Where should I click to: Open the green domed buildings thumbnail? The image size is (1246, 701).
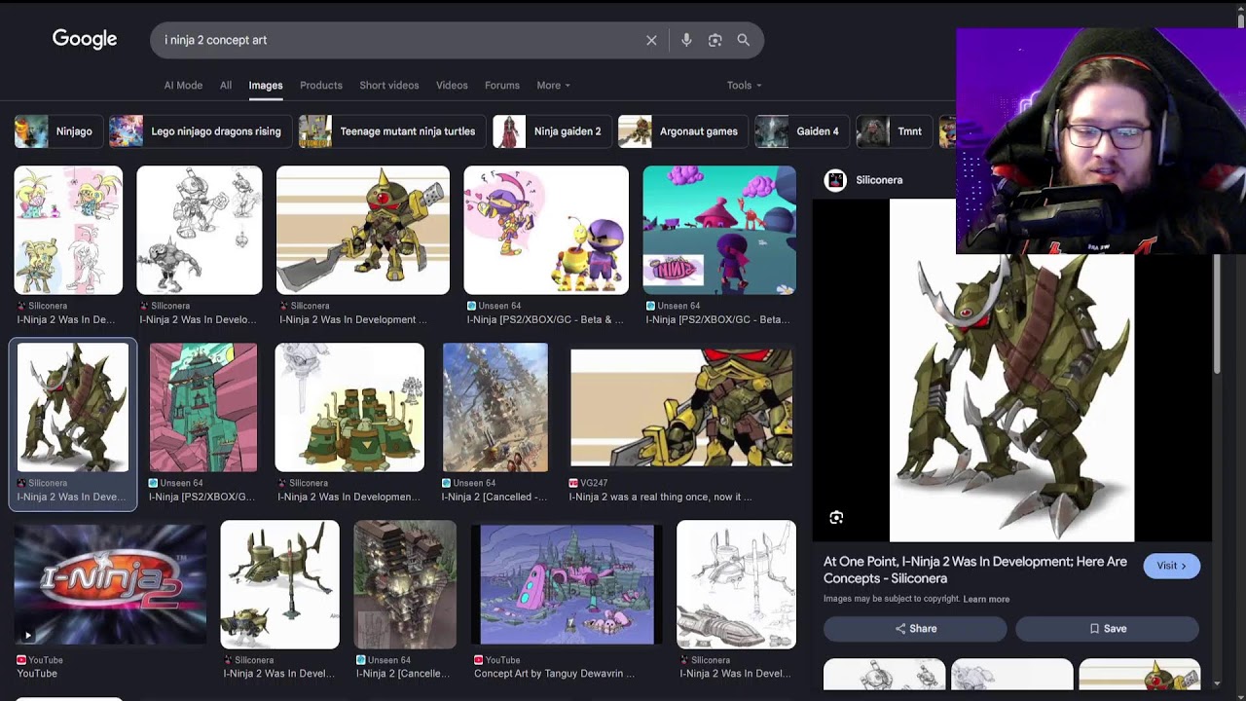tap(349, 407)
